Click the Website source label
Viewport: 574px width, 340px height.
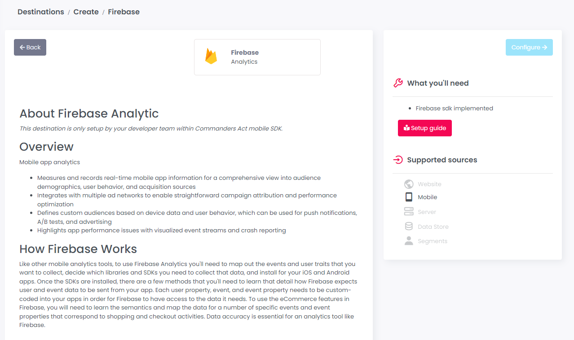coord(429,184)
